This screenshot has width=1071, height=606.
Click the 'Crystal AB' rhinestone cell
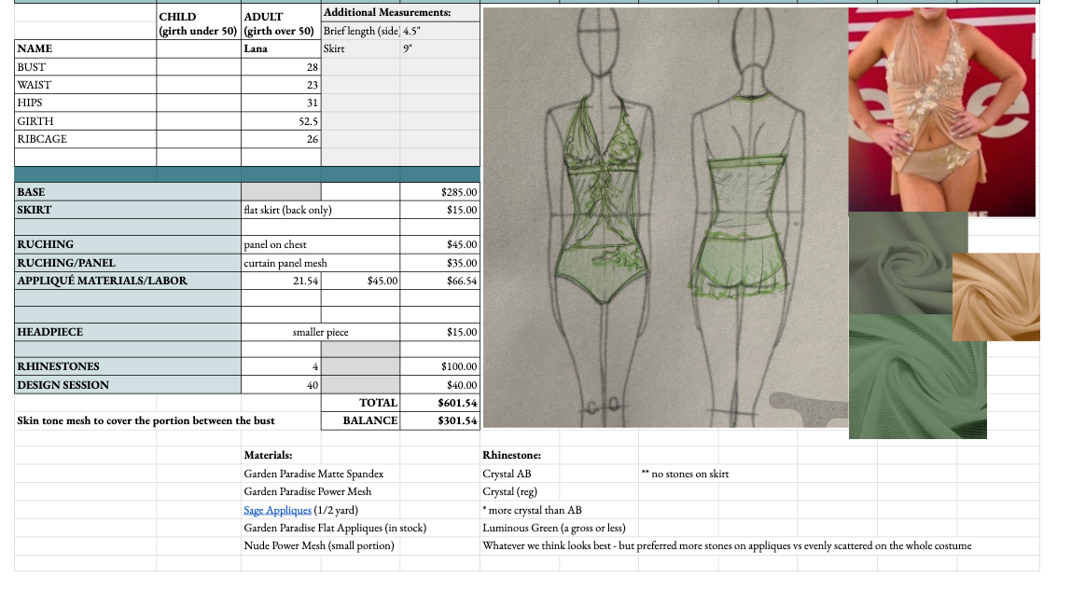[520, 474]
